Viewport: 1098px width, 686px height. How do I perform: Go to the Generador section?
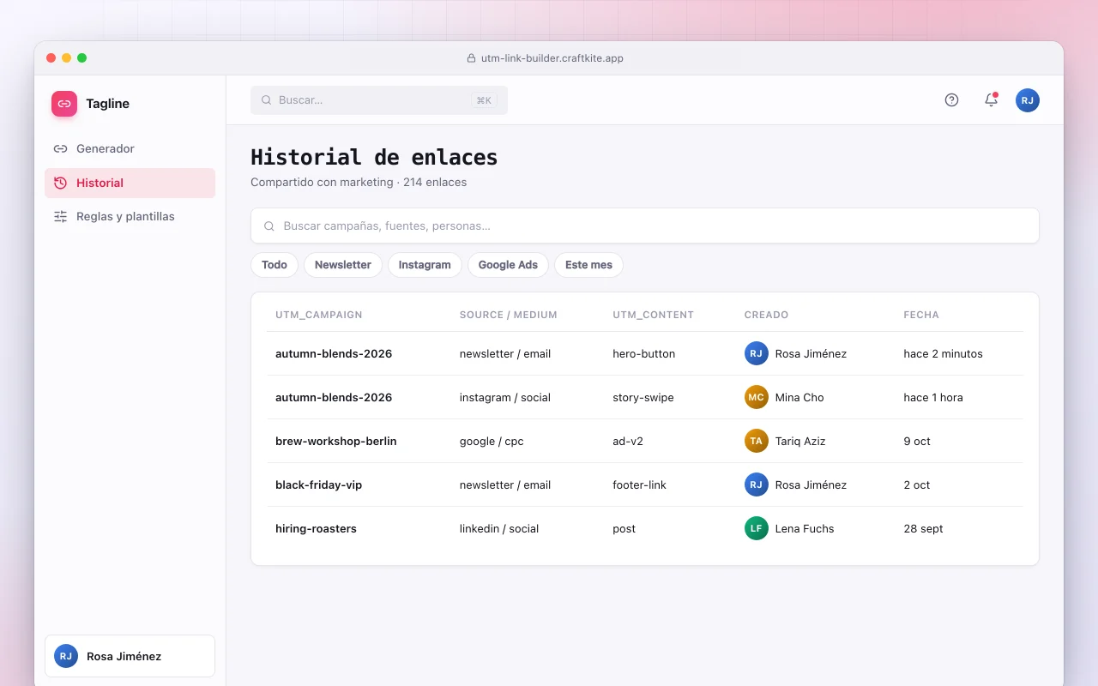tap(130, 148)
